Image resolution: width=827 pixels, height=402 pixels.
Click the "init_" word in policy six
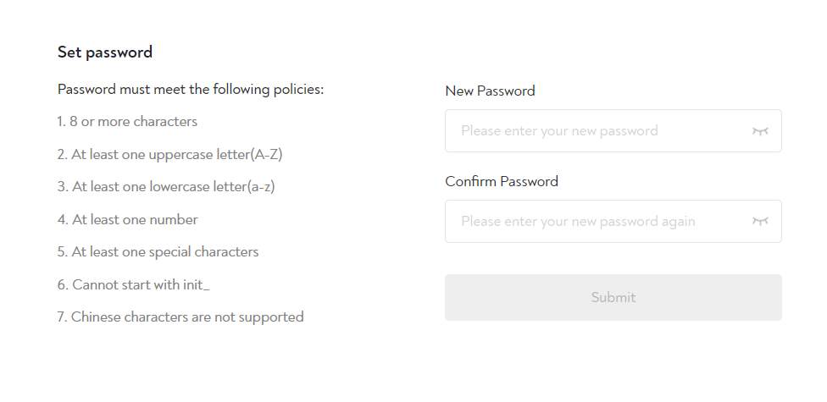coord(196,285)
